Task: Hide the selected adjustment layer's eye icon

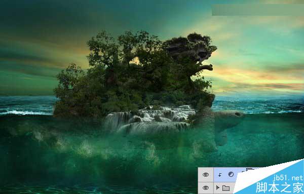Action: [x=206, y=175]
